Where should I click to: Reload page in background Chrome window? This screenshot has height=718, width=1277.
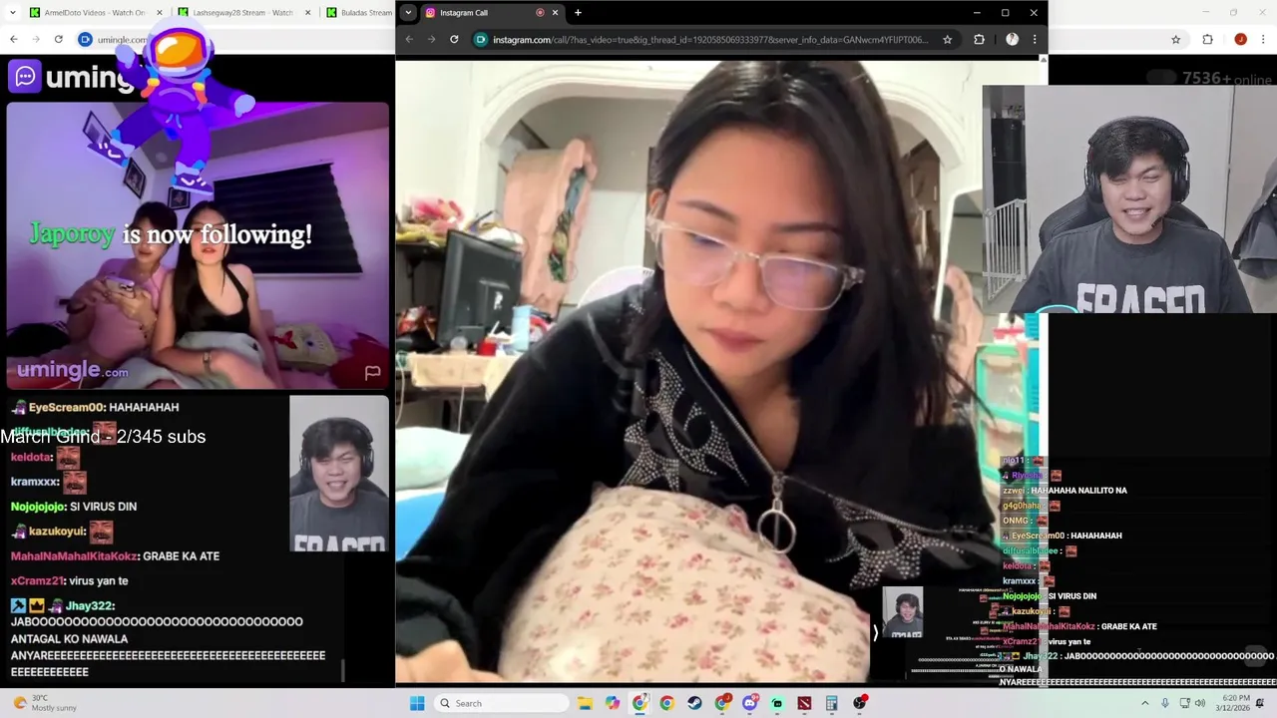[x=59, y=40]
